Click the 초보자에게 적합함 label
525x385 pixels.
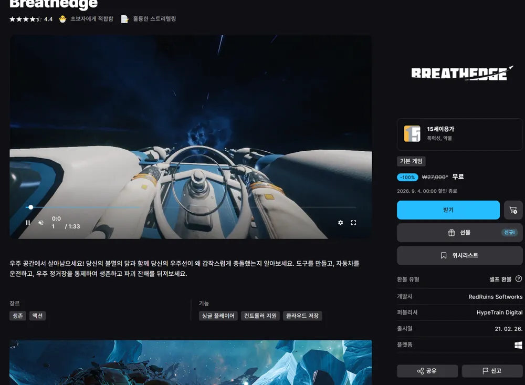92,19
